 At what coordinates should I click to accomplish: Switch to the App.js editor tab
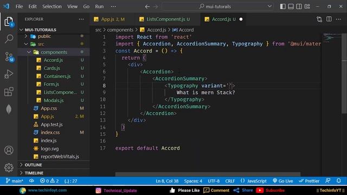click(112, 19)
